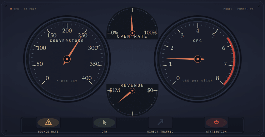The image size is (265, 137).
Task: Click the Bounce Rate warning triangle indicator
Action: (48, 122)
